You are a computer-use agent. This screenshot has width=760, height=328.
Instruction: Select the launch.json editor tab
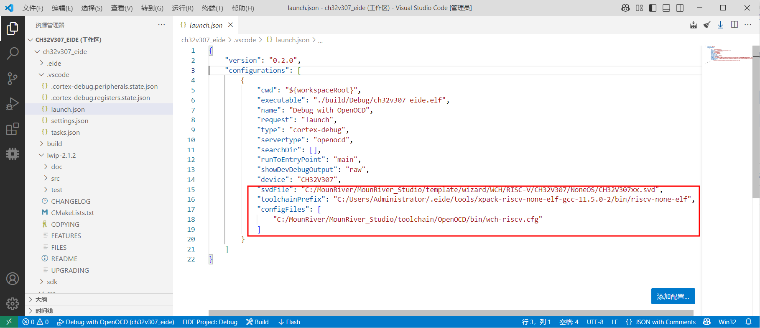[x=206, y=25]
